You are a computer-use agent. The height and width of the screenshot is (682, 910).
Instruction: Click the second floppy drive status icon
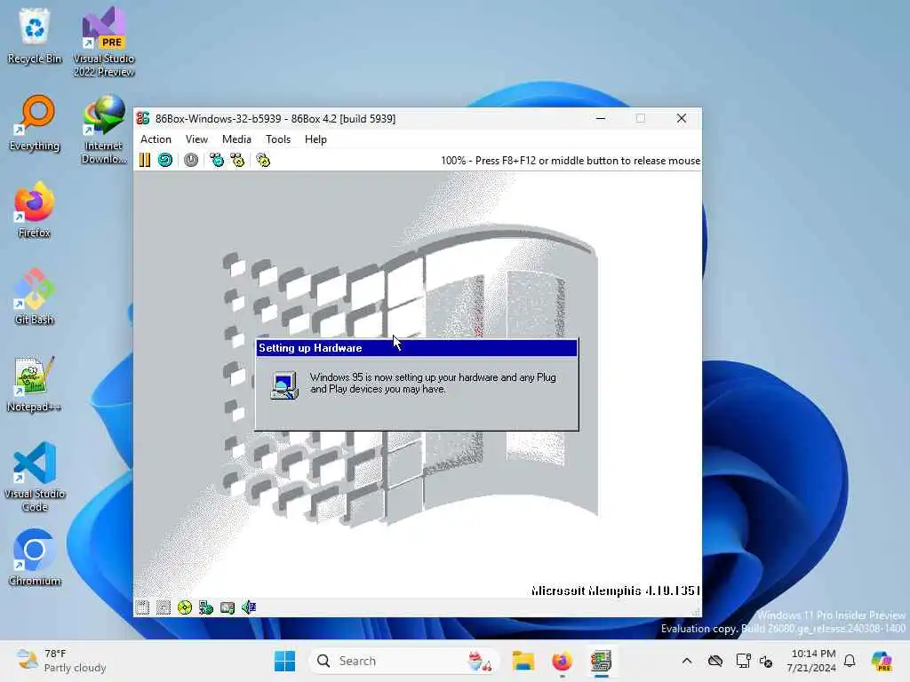[x=164, y=607]
